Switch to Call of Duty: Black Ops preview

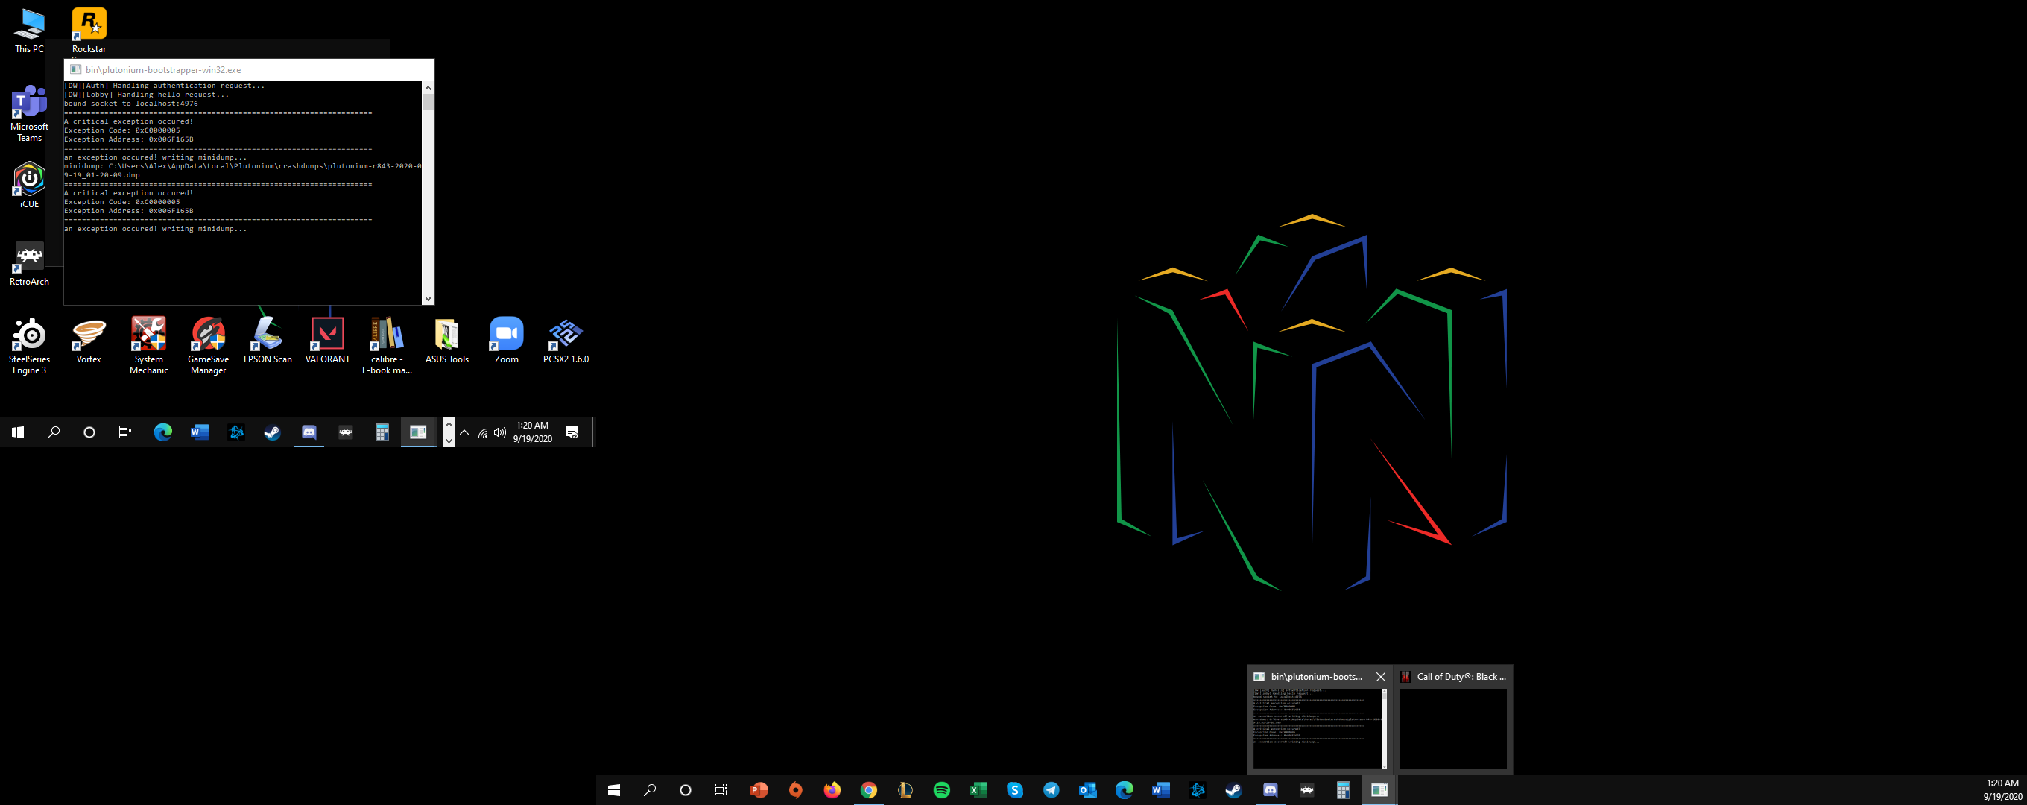pyautogui.click(x=1452, y=728)
